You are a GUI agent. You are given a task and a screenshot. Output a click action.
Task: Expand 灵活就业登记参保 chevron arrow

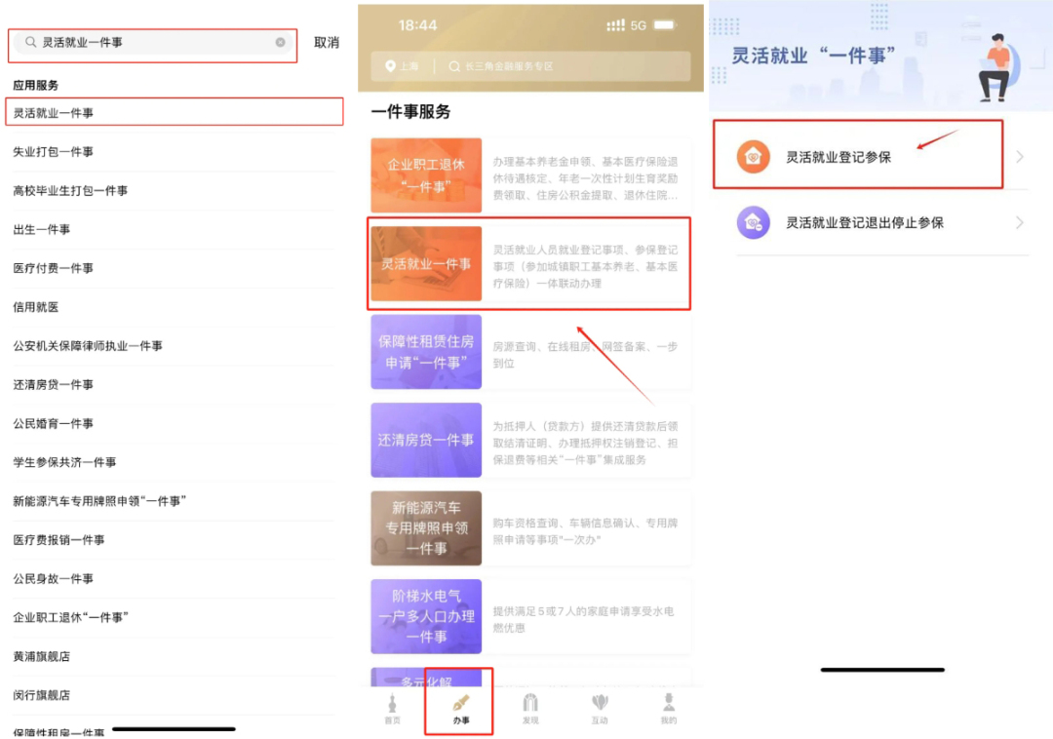click(x=1020, y=157)
